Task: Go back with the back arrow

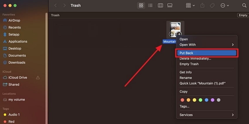Action: [55, 6]
